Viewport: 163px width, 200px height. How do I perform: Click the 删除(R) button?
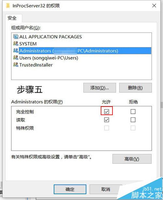pyautogui.click(x=135, y=88)
